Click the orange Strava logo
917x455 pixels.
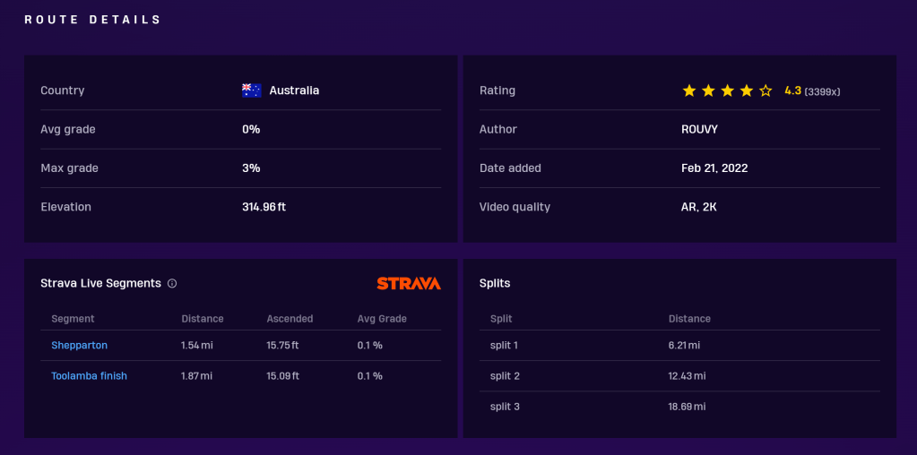(409, 284)
